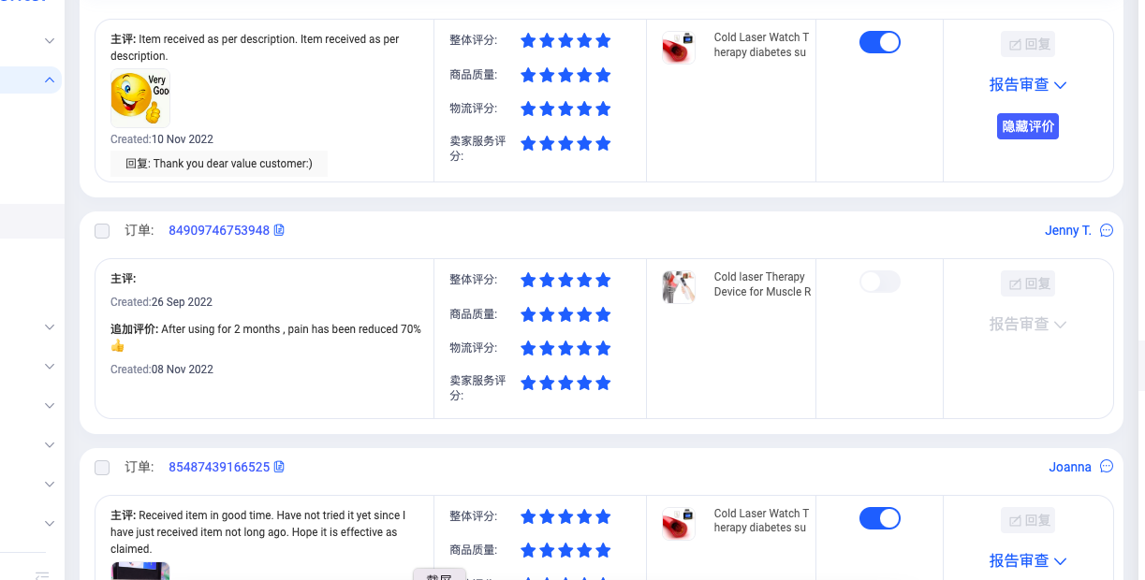The height and width of the screenshot is (580, 1145).
Task: Expand the topmost sidebar chevron
Action: coord(50,41)
